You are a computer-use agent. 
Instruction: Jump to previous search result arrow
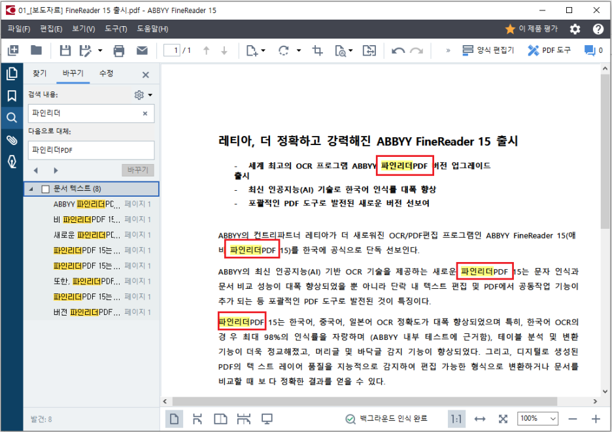coord(36,171)
